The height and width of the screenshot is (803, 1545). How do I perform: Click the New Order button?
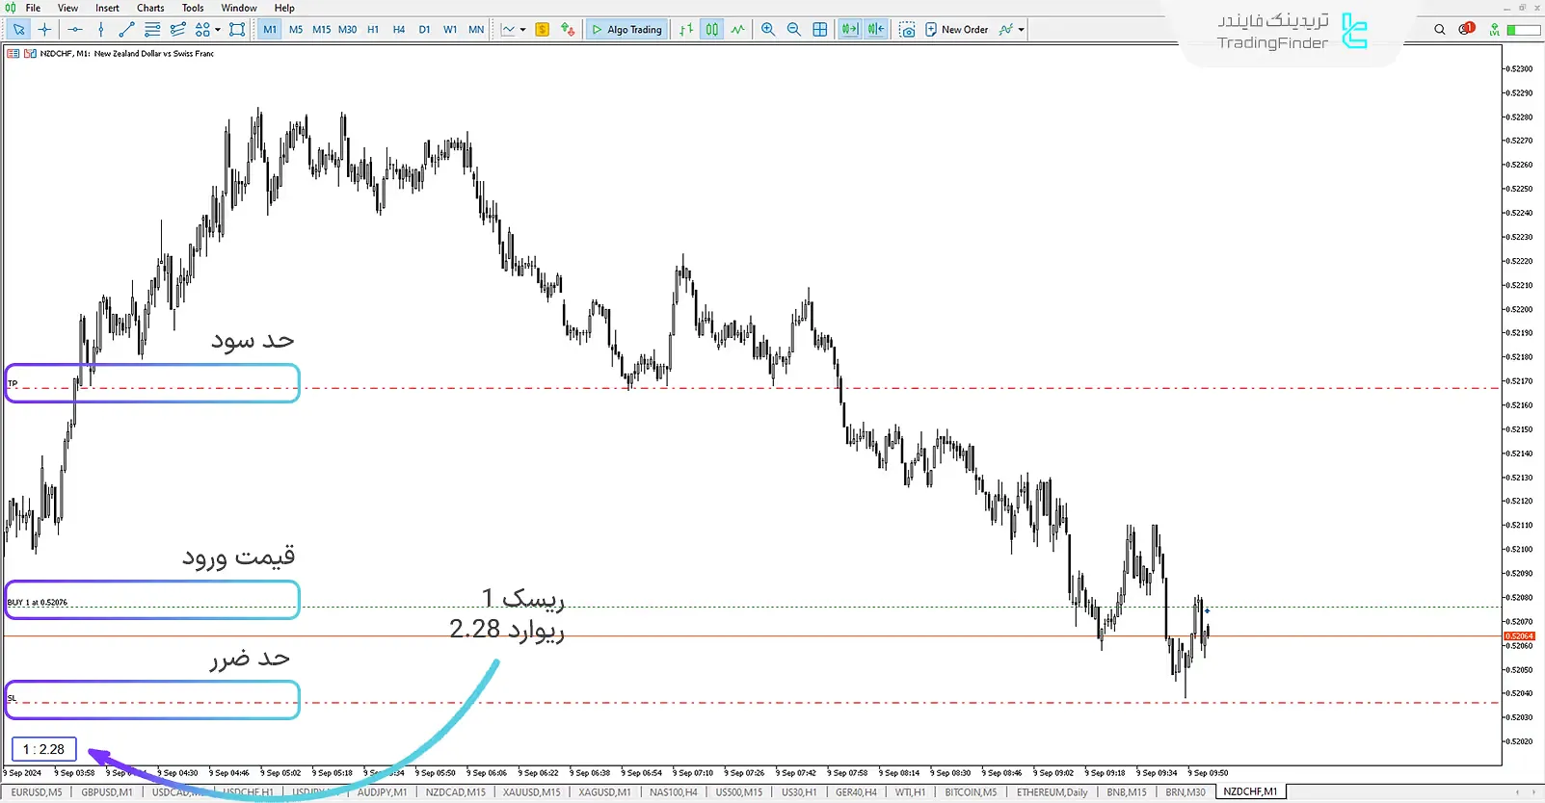click(956, 30)
